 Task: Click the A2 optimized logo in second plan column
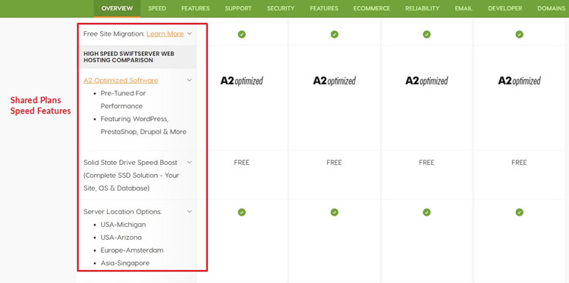coord(335,81)
